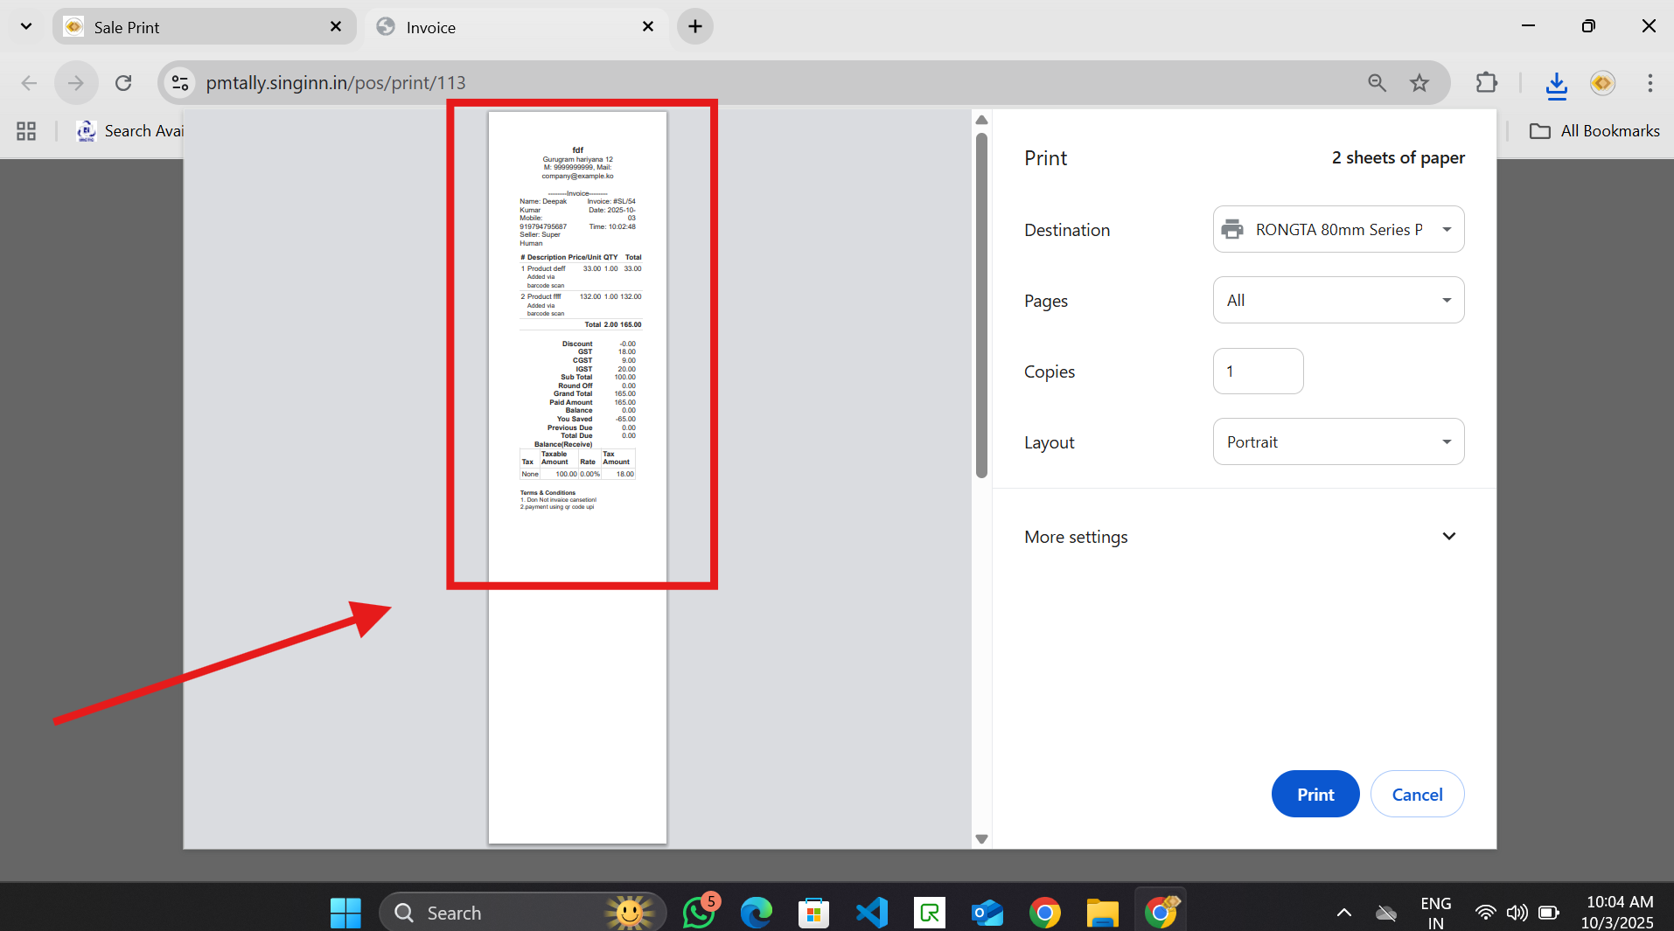
Task: Open WhatsApp from the taskbar
Action: pyautogui.click(x=699, y=913)
